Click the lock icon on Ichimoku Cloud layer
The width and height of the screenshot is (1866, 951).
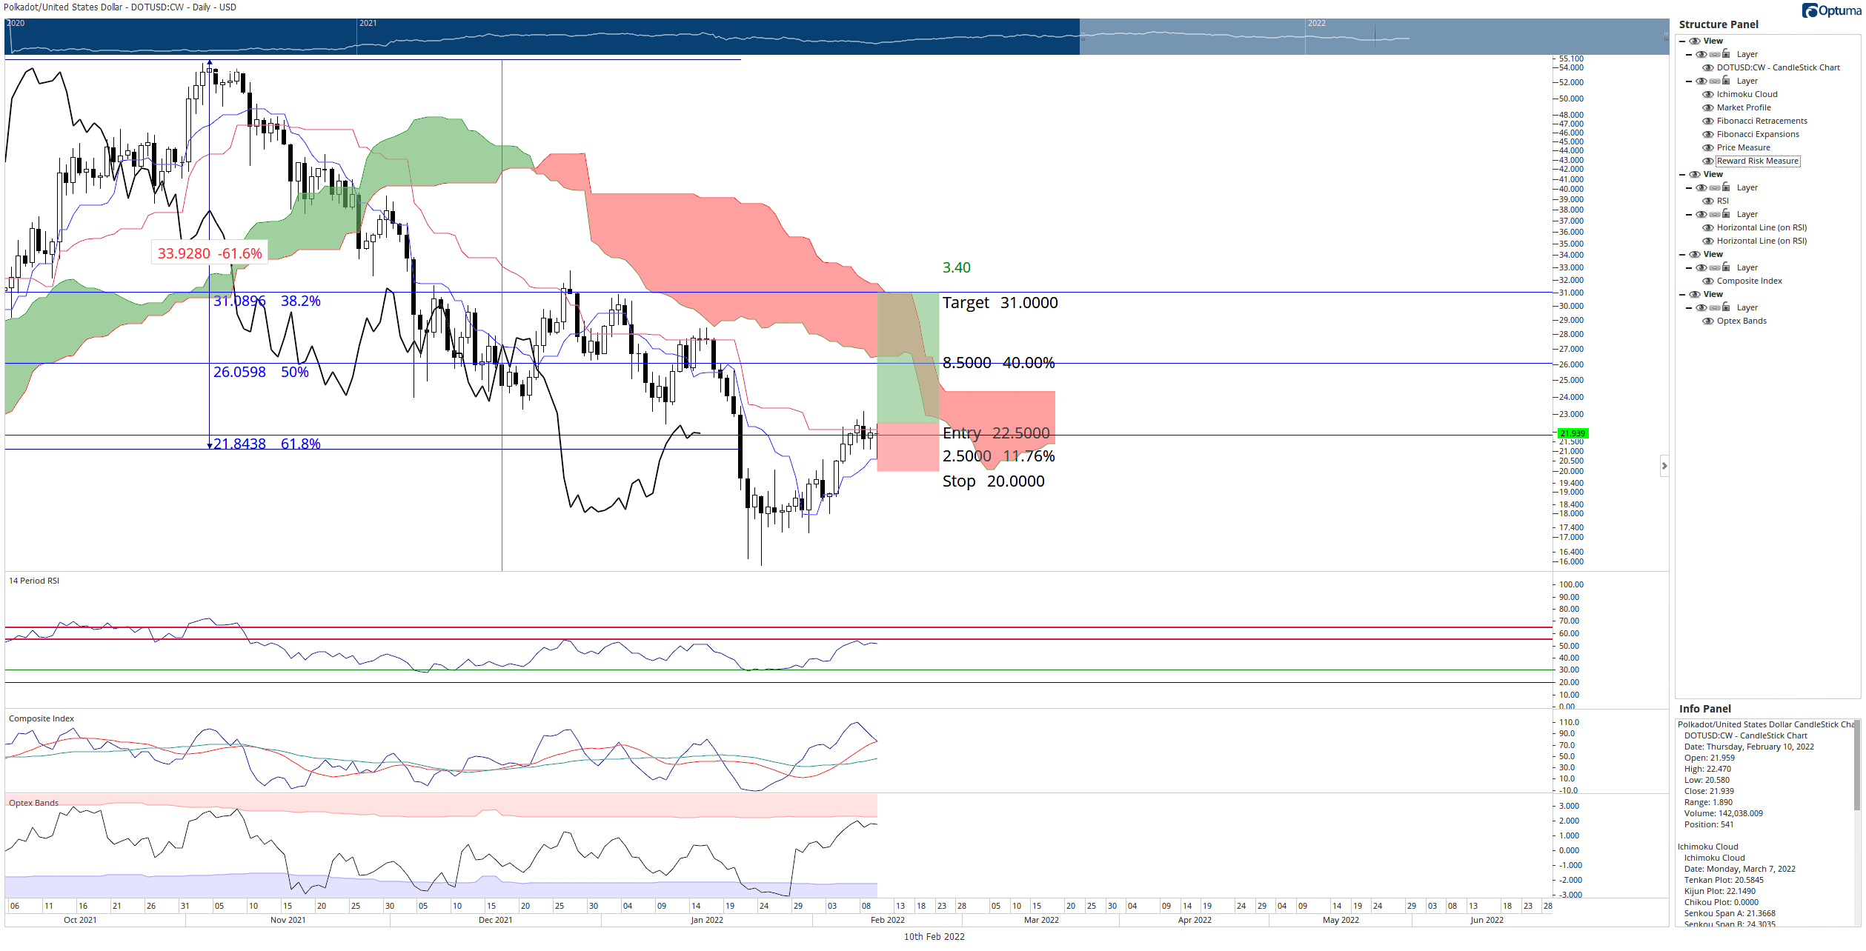pos(1726,81)
